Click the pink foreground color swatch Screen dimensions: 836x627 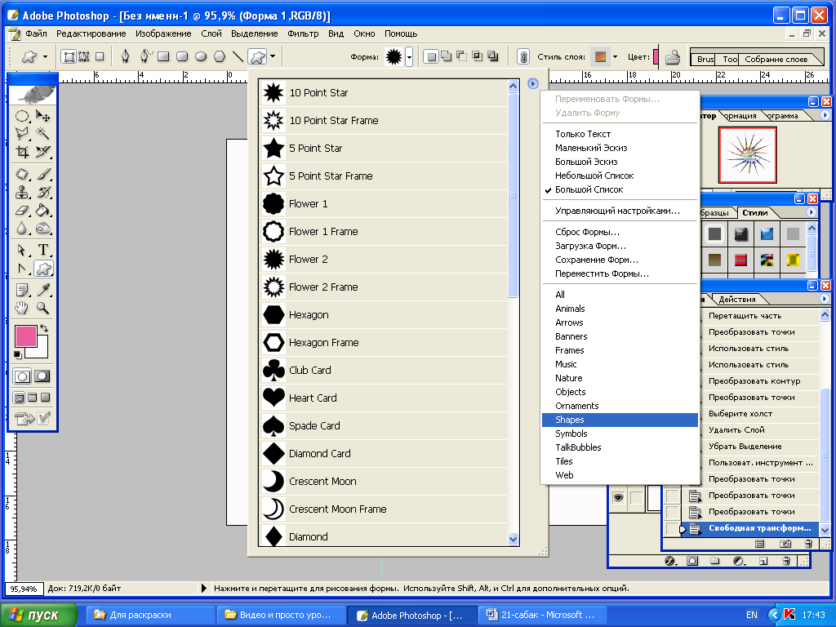(x=25, y=336)
